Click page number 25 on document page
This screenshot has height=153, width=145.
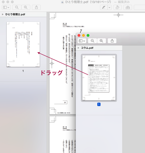65,102
